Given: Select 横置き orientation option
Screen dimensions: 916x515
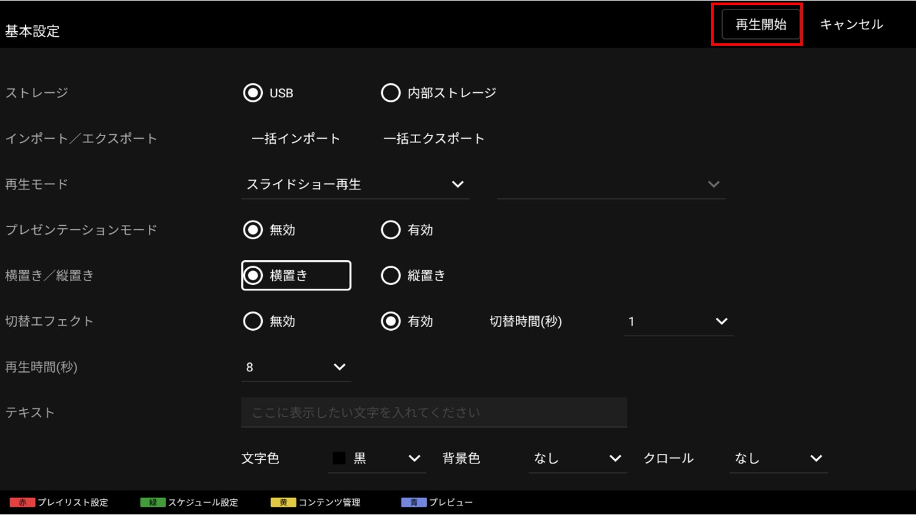Looking at the screenshot, I should tap(253, 275).
